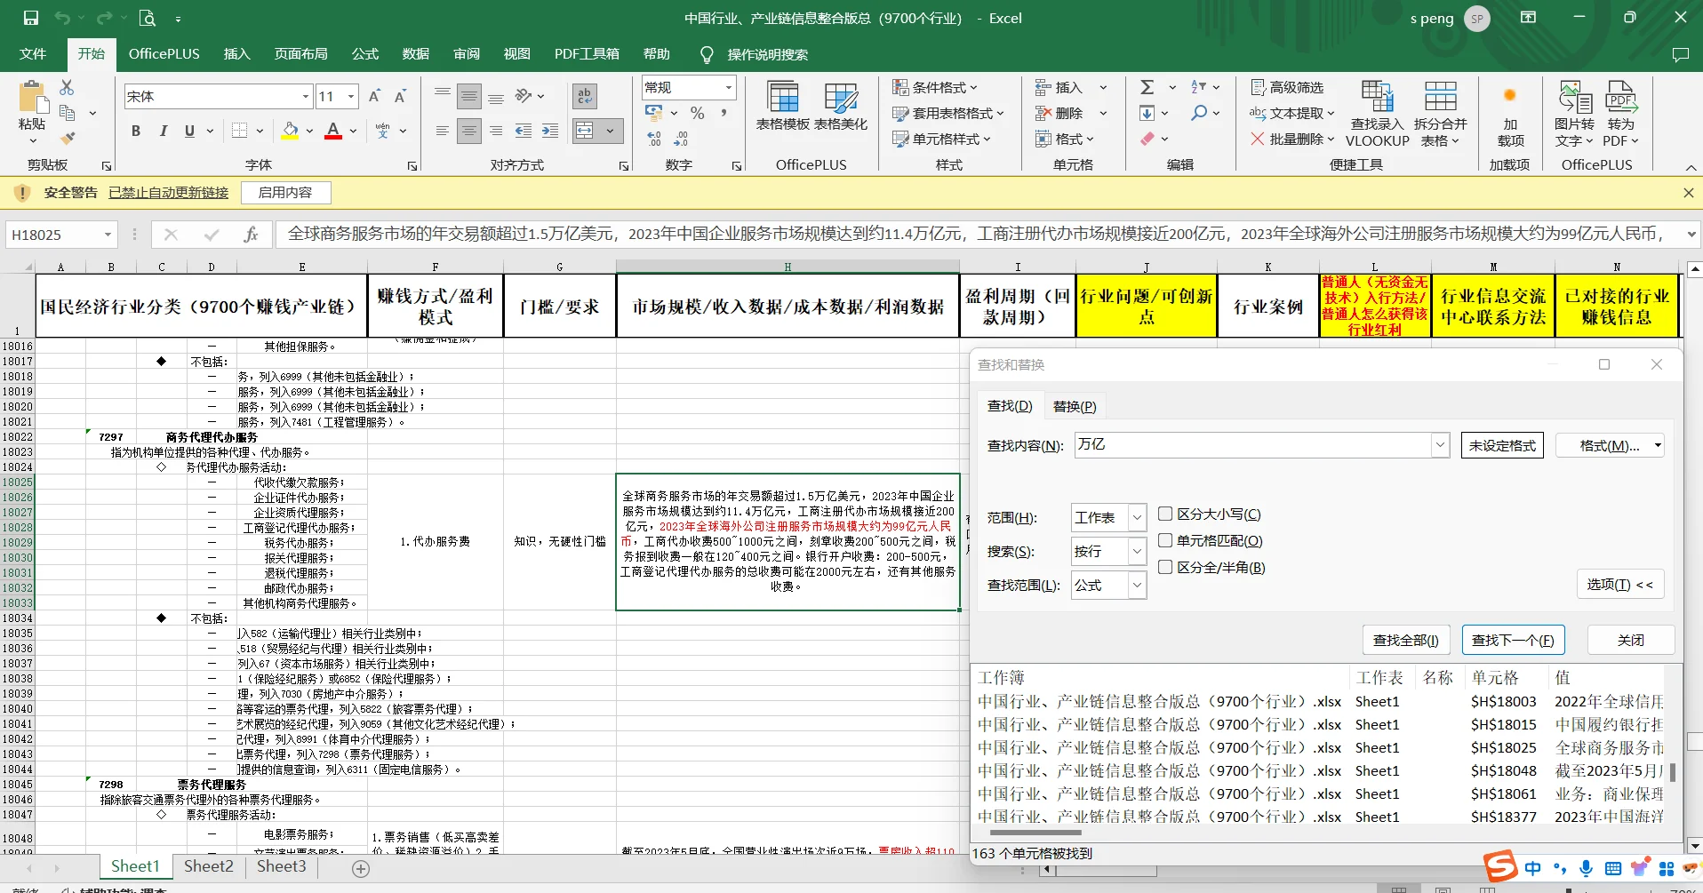Save the workbook with the floppy icon

31,18
